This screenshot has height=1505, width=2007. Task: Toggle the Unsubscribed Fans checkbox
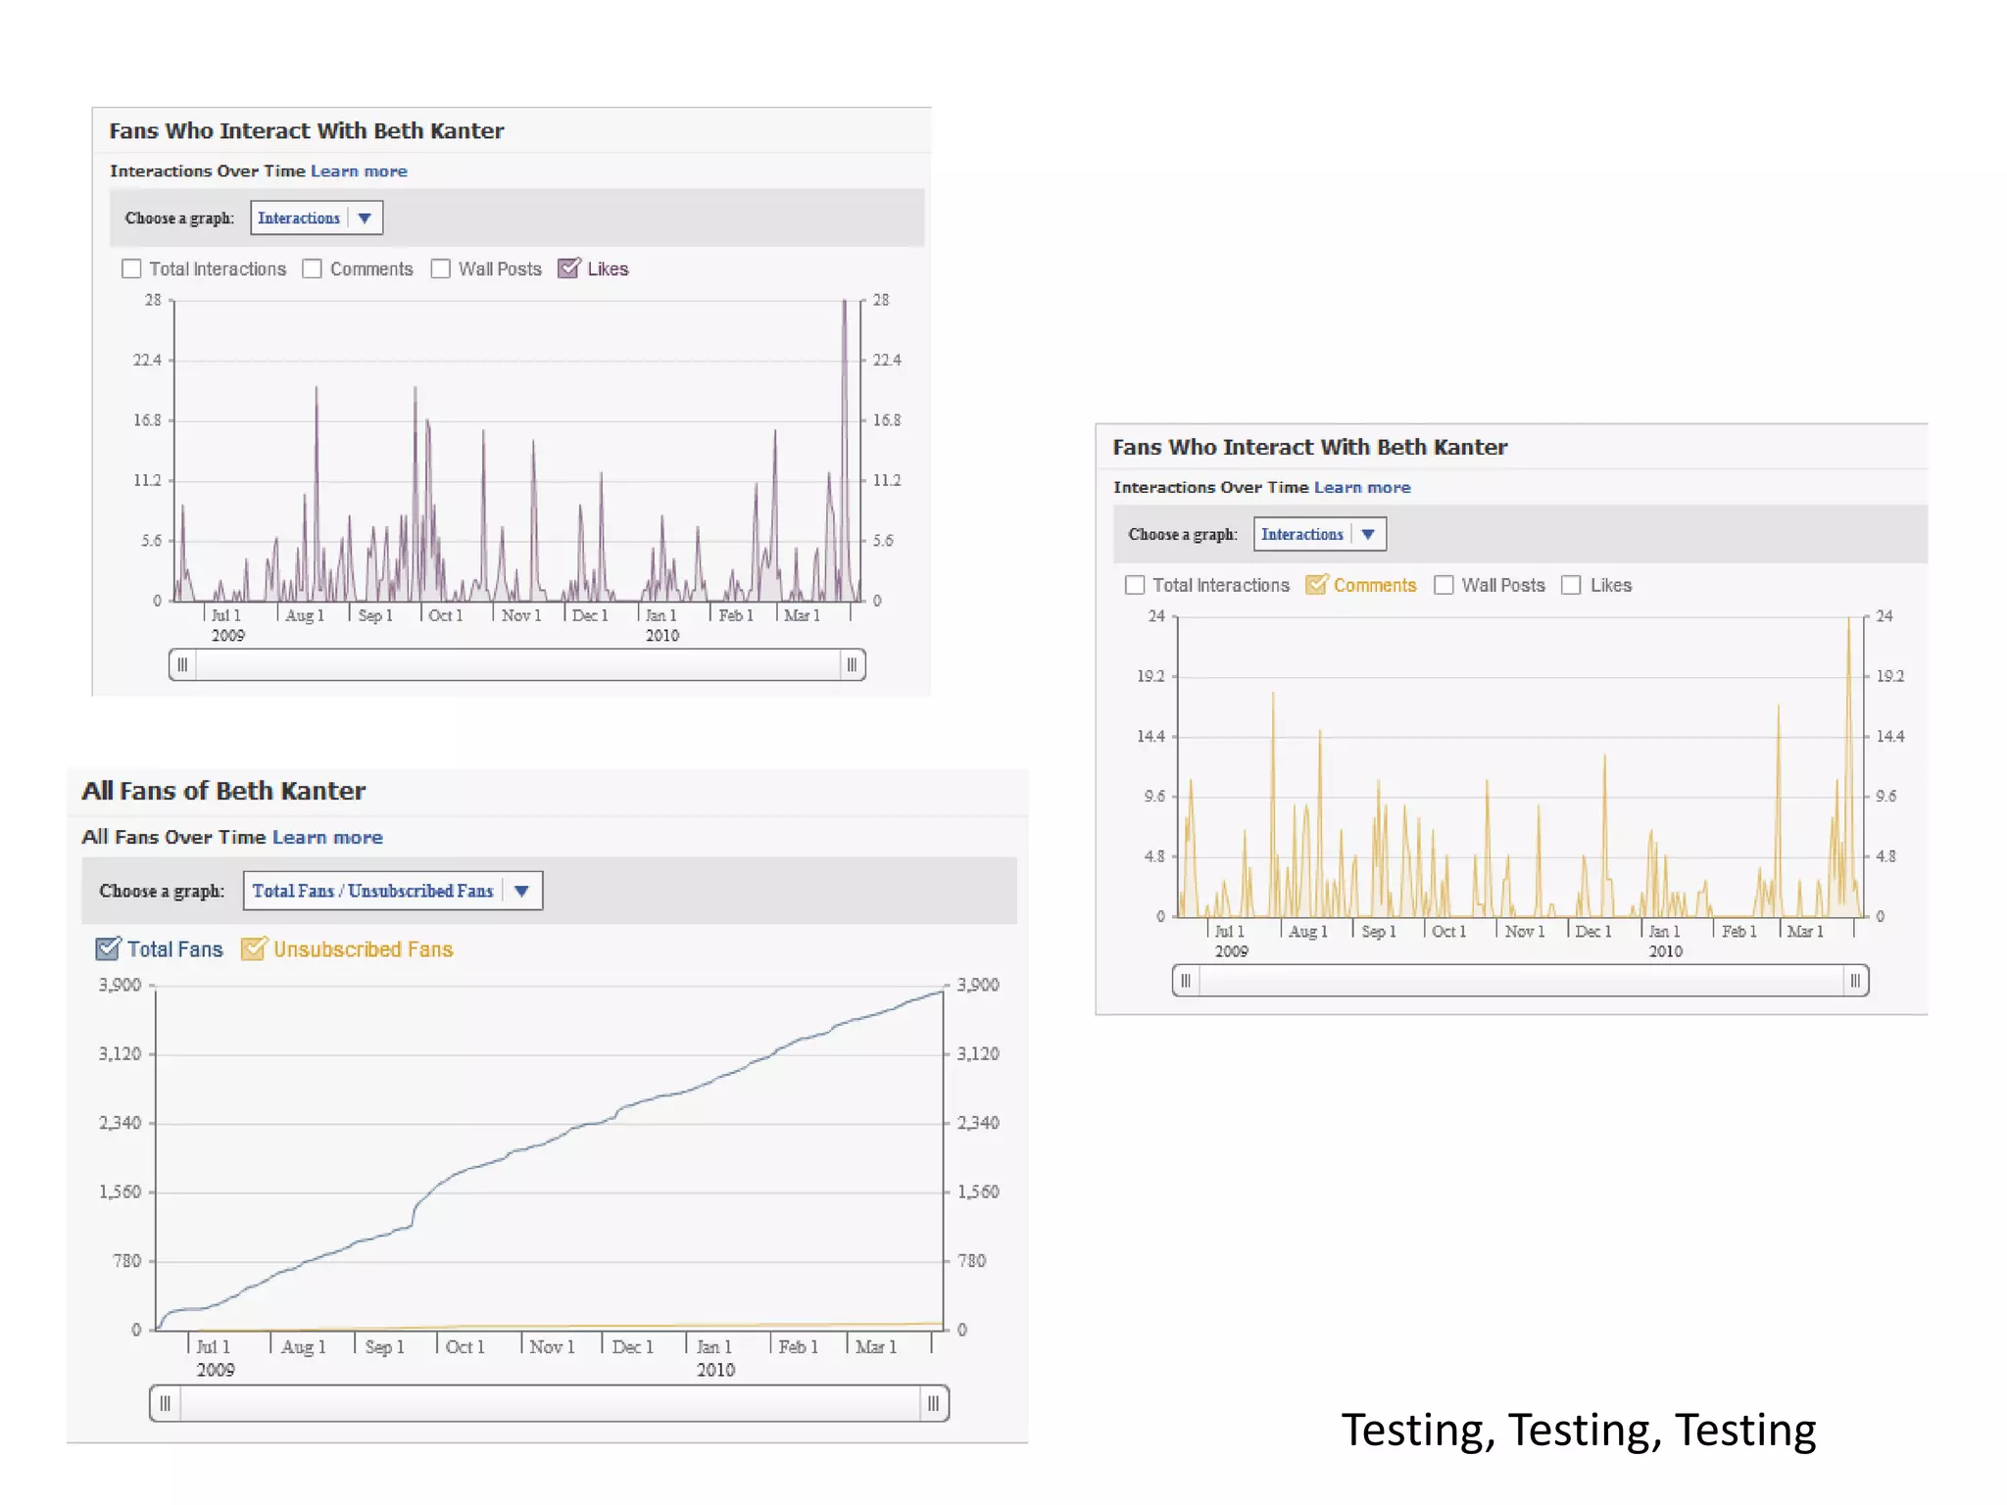tap(253, 948)
